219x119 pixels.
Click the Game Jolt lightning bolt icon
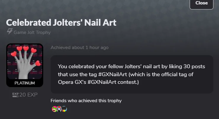click(x=9, y=32)
